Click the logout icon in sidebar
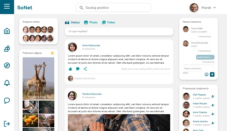This screenshot has width=227, height=131. pos(7,123)
